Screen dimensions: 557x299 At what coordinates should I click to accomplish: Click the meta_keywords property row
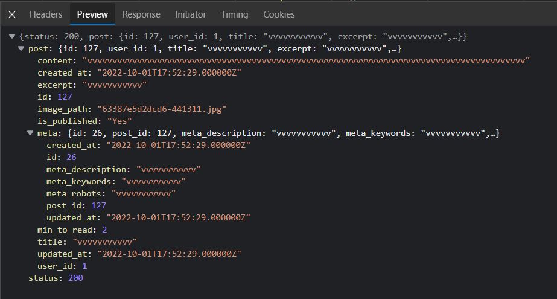click(x=116, y=182)
